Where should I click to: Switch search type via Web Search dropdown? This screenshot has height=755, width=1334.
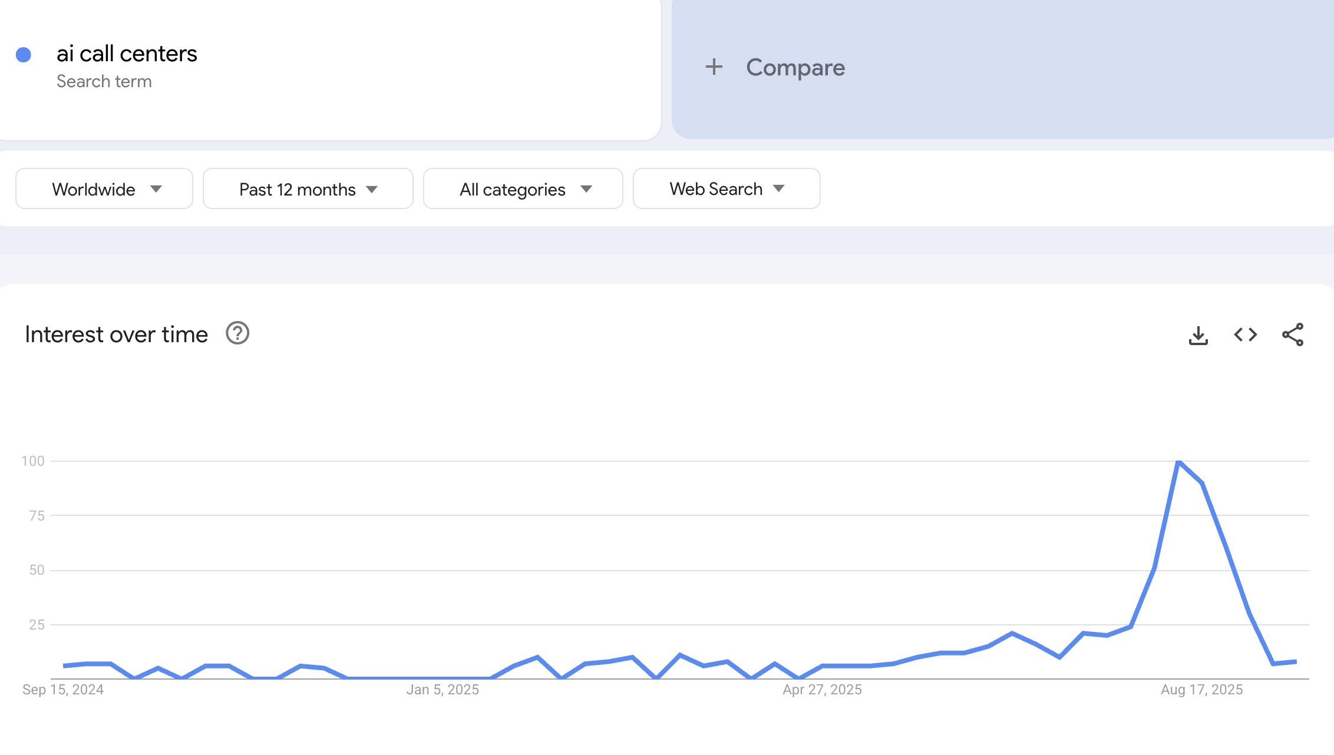pos(726,188)
